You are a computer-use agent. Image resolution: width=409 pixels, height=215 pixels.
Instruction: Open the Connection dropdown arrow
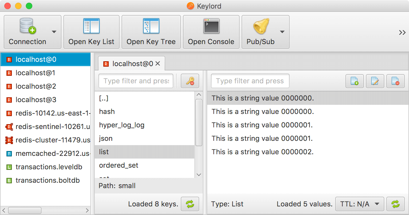54,32
